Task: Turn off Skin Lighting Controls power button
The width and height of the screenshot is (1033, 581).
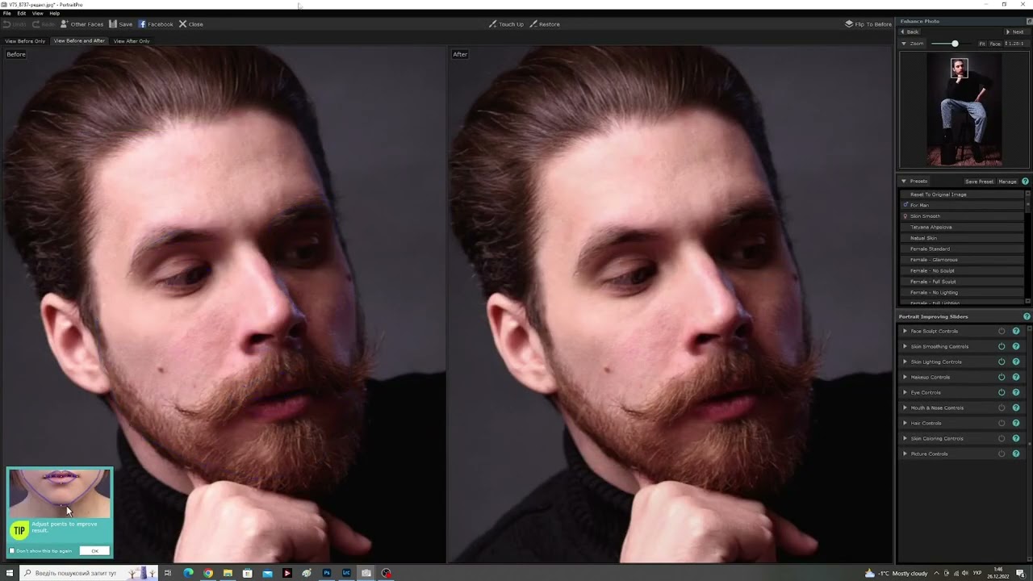Action: coord(1002,362)
